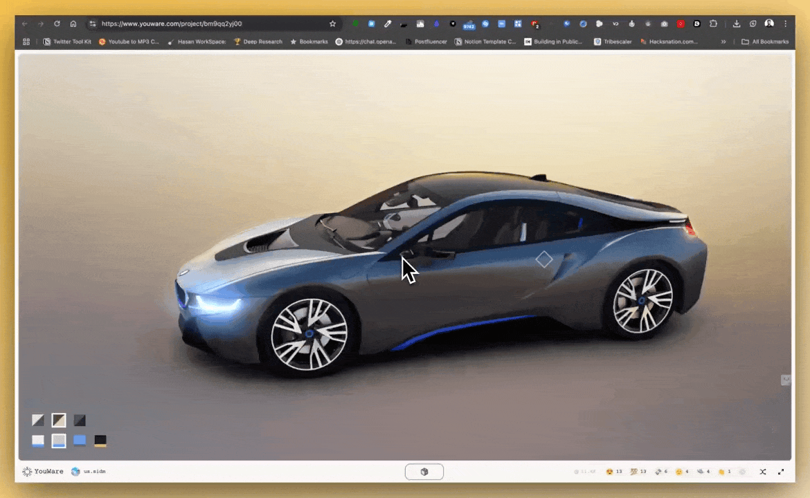Open the browser three-dot menu
The width and height of the screenshot is (810, 498).
click(x=785, y=24)
